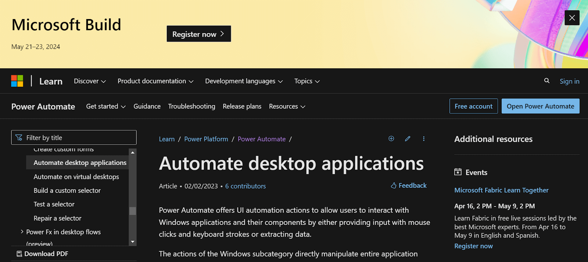Open Repair a selector page

[x=57, y=218]
